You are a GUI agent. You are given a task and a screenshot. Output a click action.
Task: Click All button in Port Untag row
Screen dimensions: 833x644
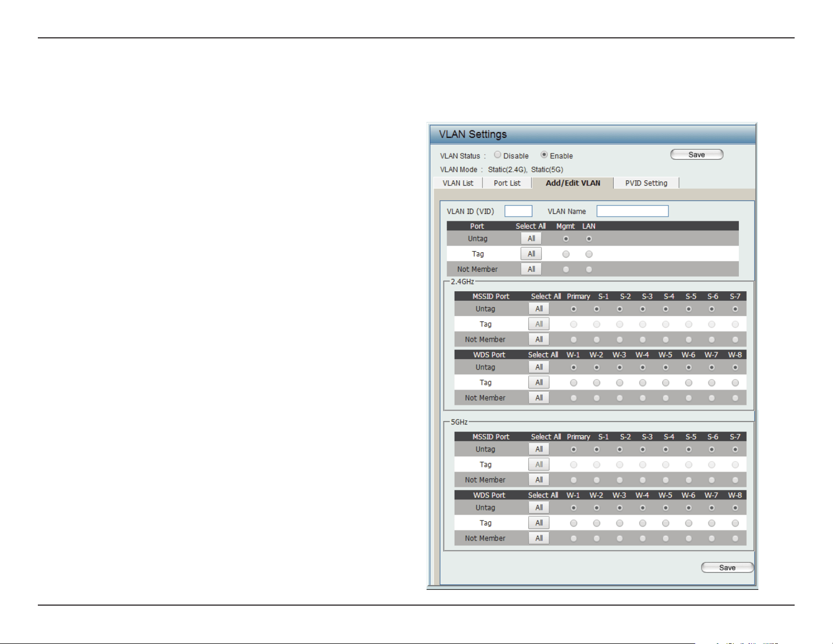tap(531, 239)
